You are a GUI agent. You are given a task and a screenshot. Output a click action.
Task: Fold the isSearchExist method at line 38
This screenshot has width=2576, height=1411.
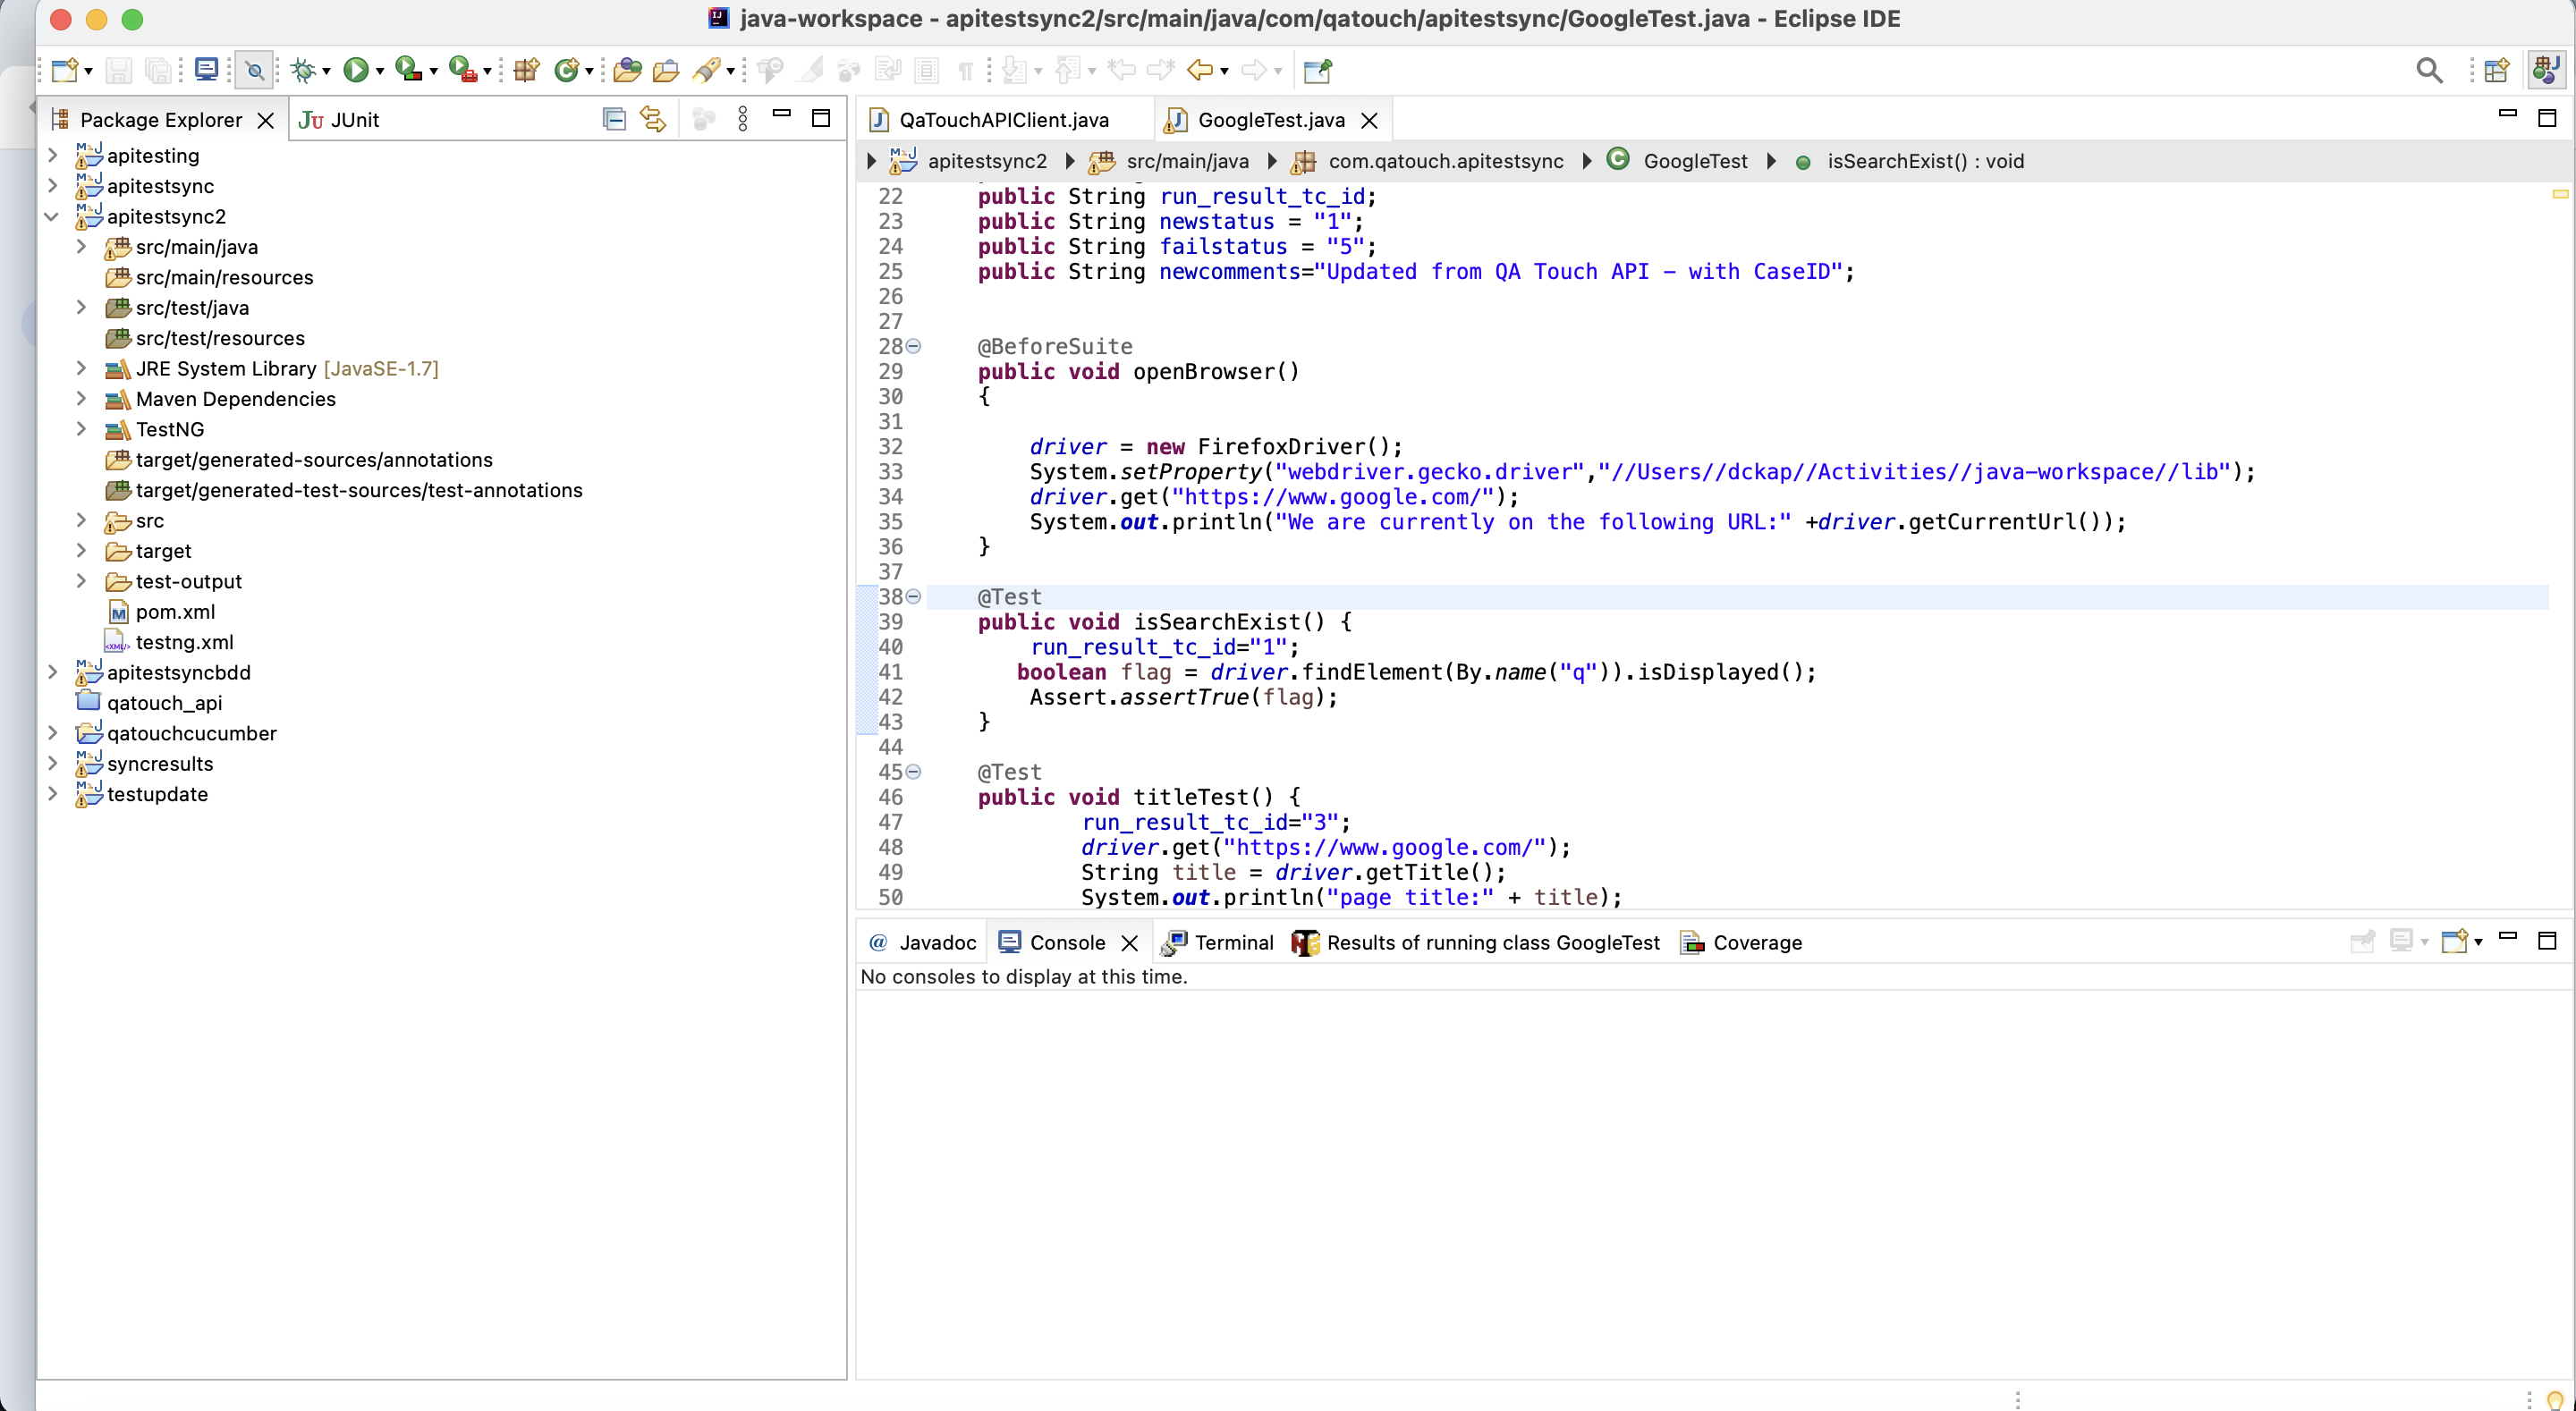point(913,597)
